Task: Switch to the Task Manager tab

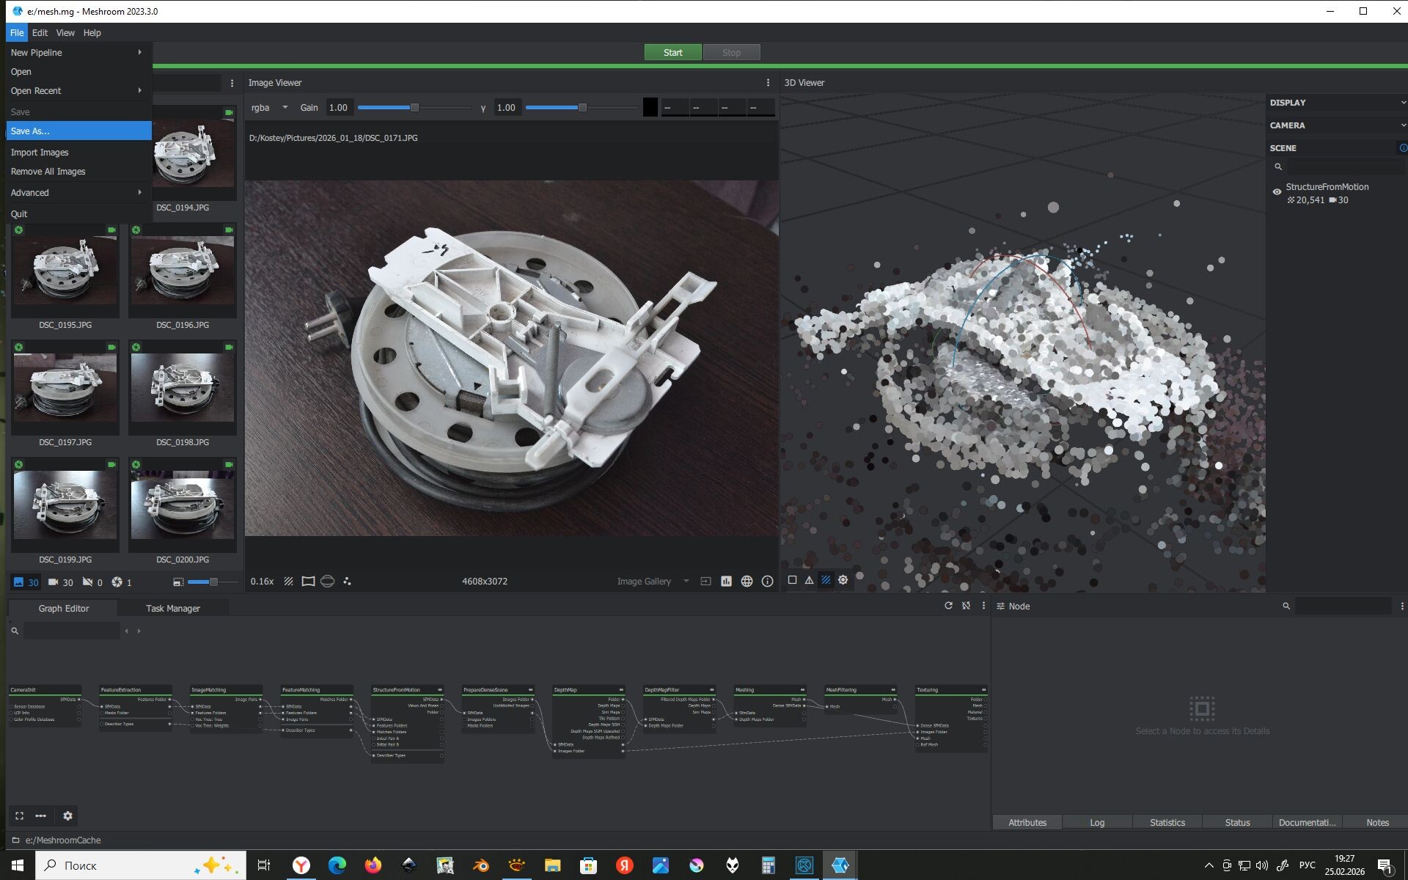Action: pyautogui.click(x=172, y=609)
